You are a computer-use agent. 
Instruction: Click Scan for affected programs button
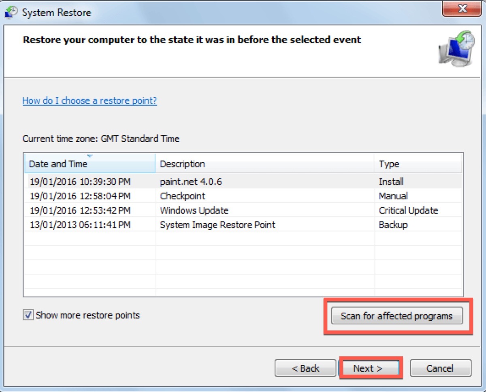coord(396,316)
